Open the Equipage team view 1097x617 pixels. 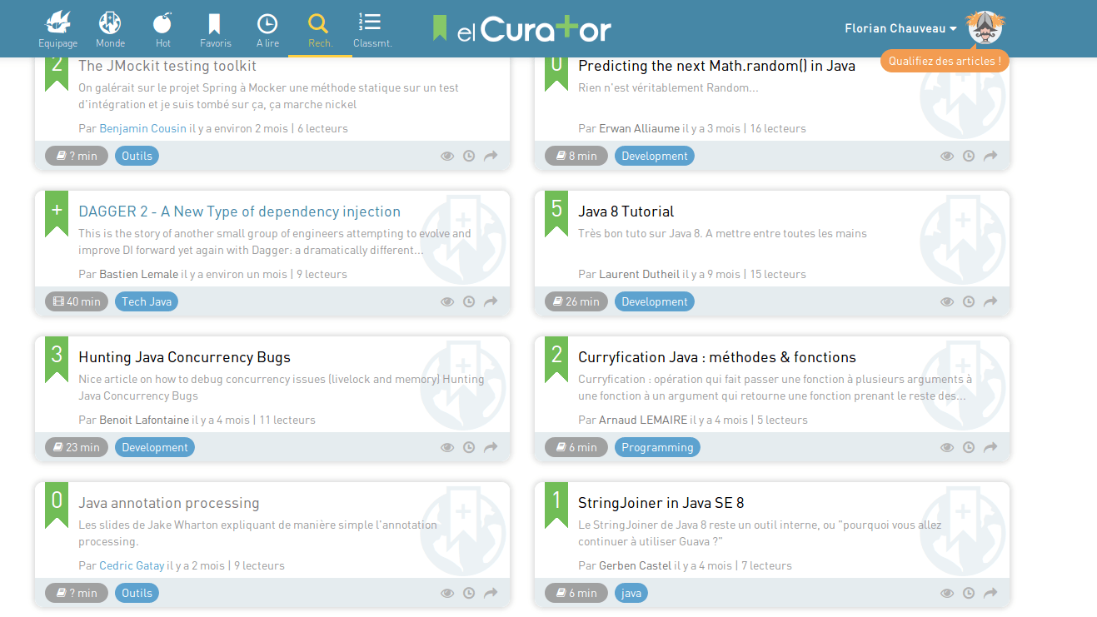click(57, 29)
